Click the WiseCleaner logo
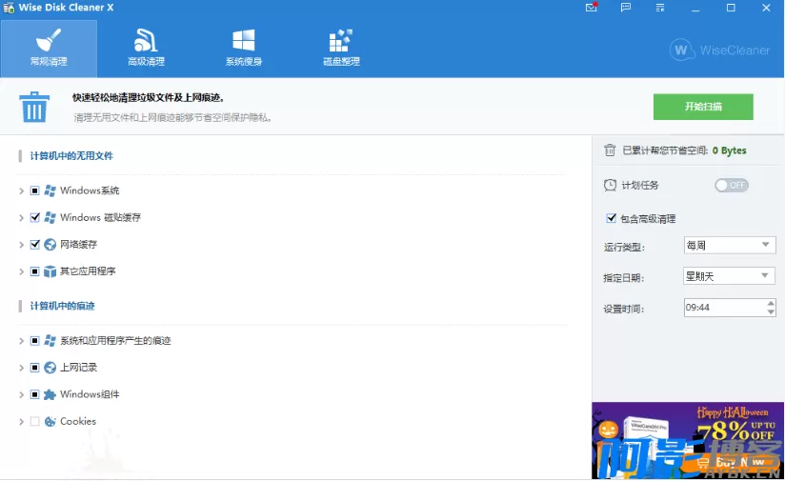The width and height of the screenshot is (785, 481). (720, 50)
